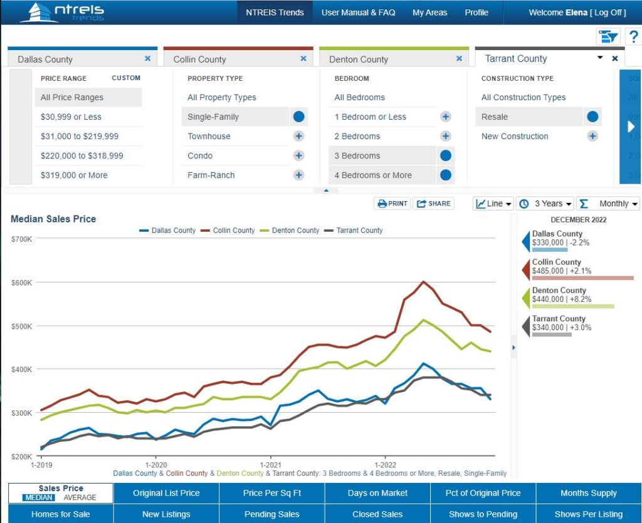Go to My Areas
The image size is (642, 523).
(x=430, y=13)
